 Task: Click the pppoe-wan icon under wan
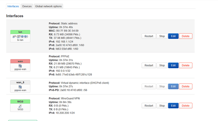(20, 66)
